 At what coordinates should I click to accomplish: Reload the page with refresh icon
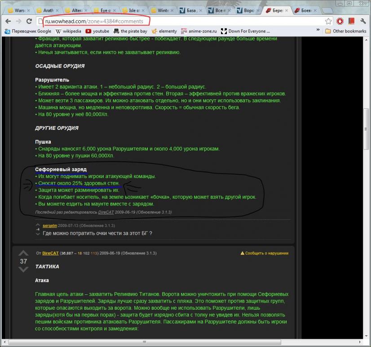tap(29, 21)
